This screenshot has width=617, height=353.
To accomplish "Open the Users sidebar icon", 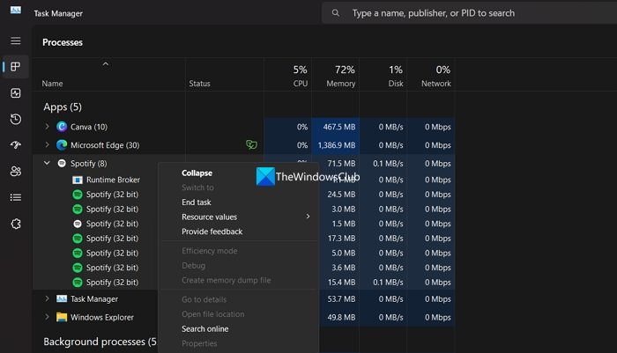I will [16, 172].
